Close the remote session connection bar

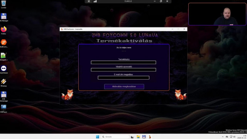pyautogui.click(x=167, y=1)
